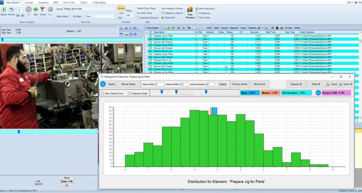
Task: Click the Interval Width input field
Action: click(184, 84)
